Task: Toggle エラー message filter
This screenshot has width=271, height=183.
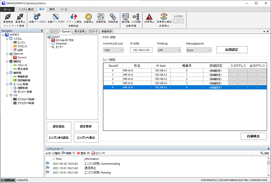Action: click(98, 153)
